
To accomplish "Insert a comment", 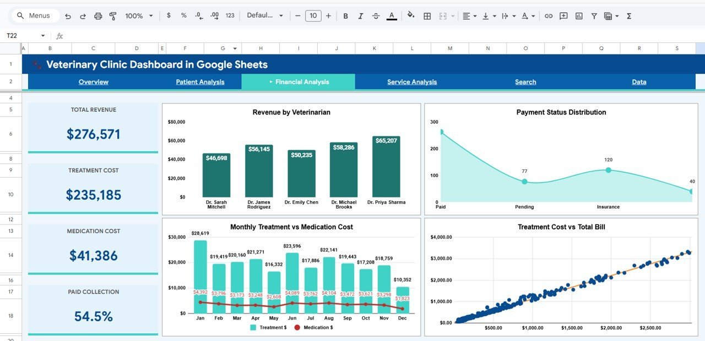I will tap(563, 15).
